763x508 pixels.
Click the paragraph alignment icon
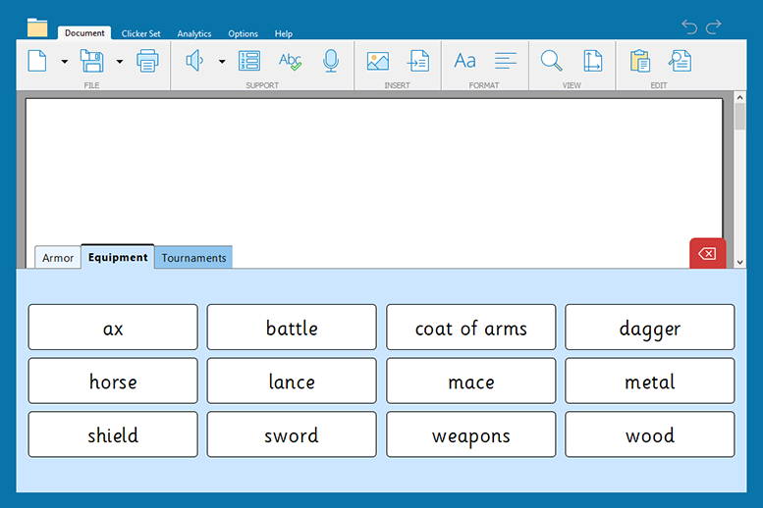coord(506,62)
